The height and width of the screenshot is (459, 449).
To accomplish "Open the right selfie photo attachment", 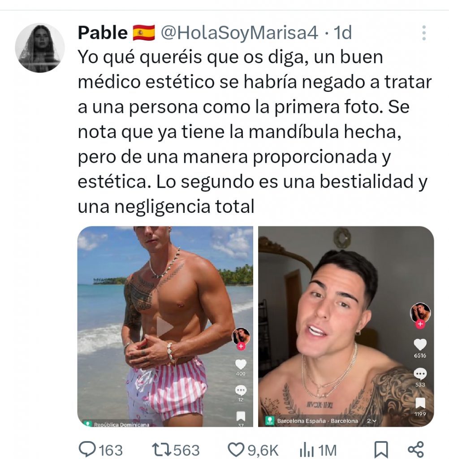I will point(346,326).
